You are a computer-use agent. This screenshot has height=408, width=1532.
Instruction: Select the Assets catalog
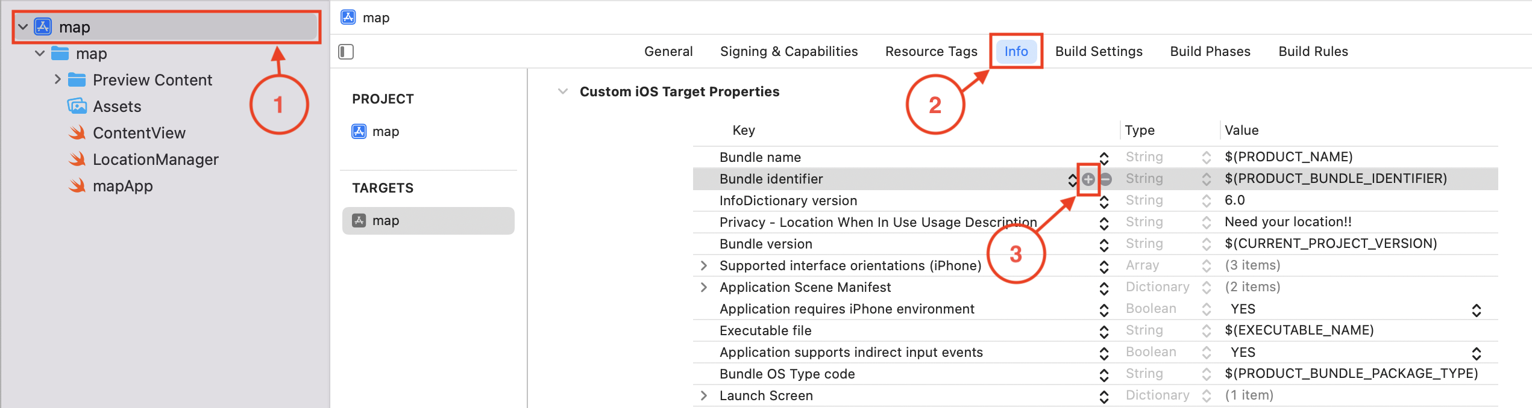tap(116, 107)
